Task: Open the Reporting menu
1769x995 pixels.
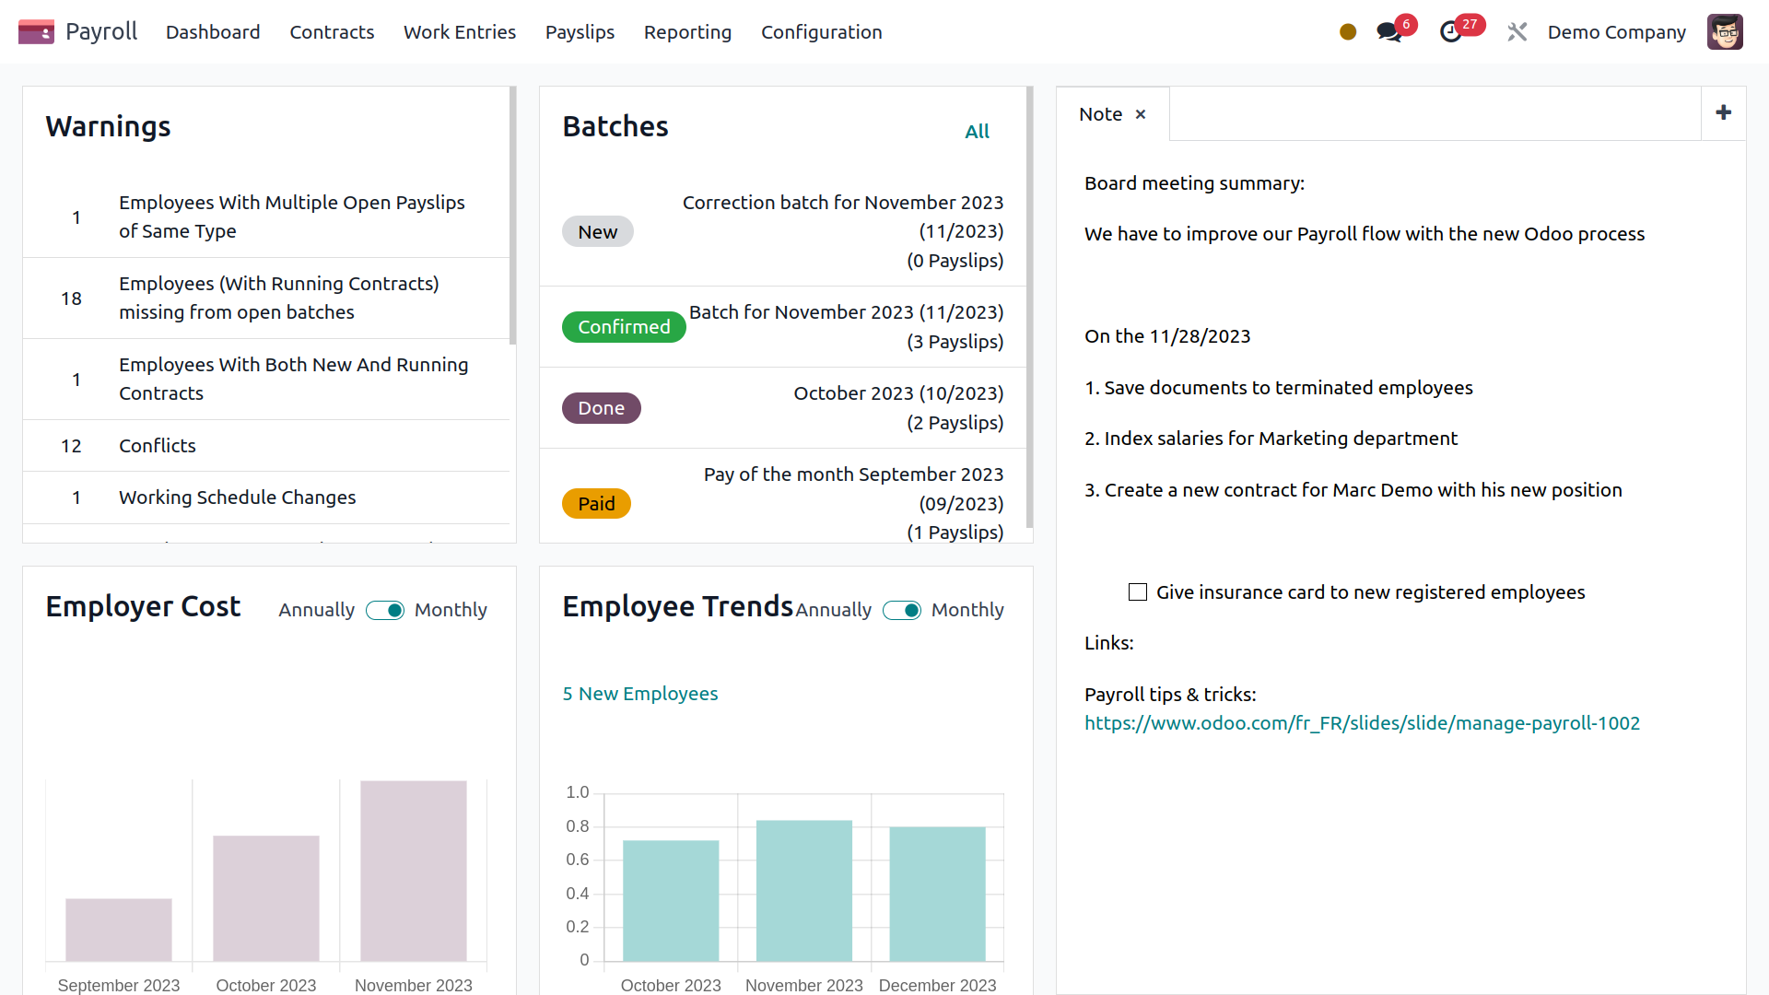Action: tap(687, 32)
